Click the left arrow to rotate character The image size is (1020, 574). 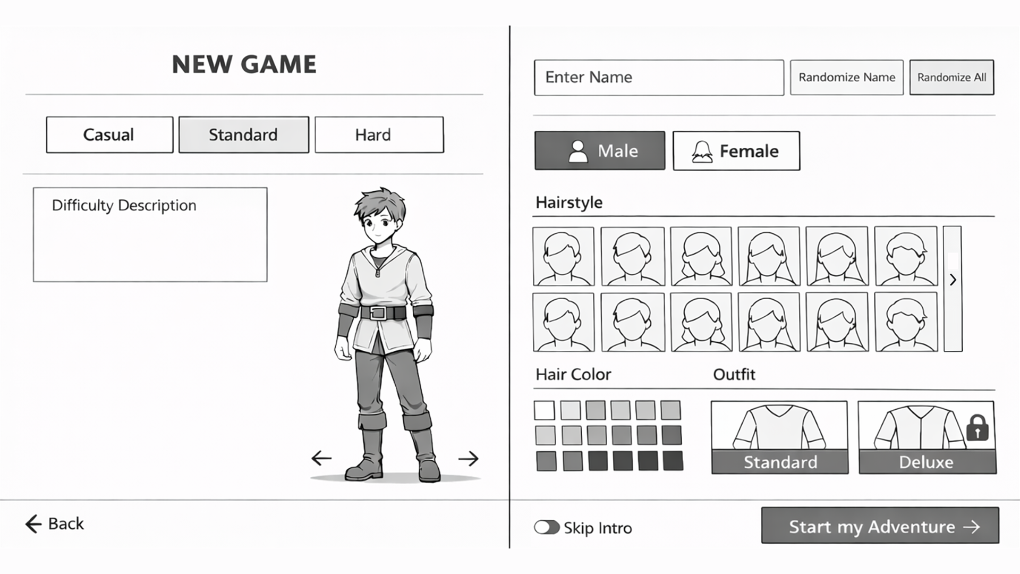click(x=322, y=457)
